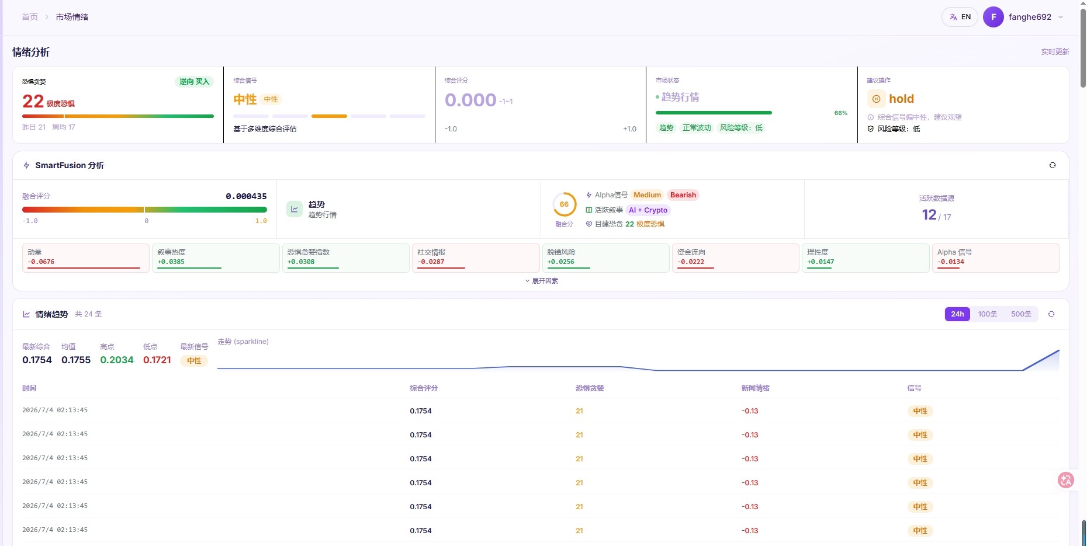Click the 恐惧贪婪 column header

coord(590,388)
